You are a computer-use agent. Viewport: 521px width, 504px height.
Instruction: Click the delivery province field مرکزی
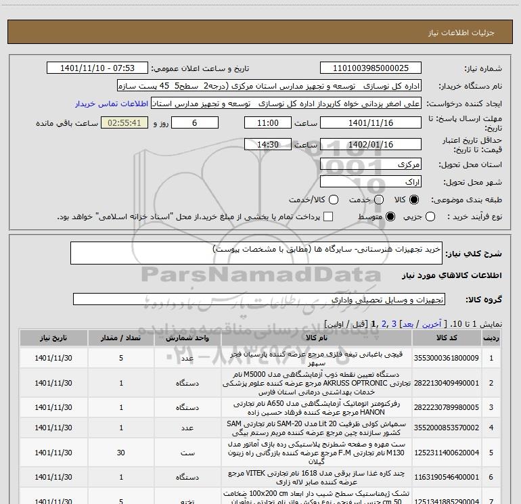371,164
